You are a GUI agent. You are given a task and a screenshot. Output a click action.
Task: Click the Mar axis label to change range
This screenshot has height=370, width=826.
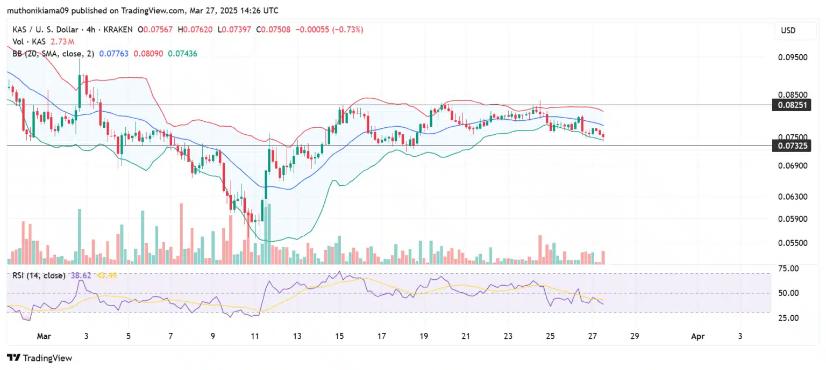click(44, 336)
